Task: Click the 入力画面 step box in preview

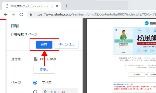Action: (137, 74)
